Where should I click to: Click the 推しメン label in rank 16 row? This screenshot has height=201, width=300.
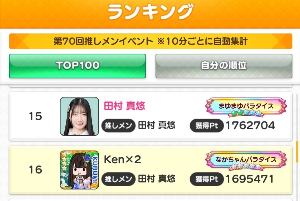click(118, 179)
